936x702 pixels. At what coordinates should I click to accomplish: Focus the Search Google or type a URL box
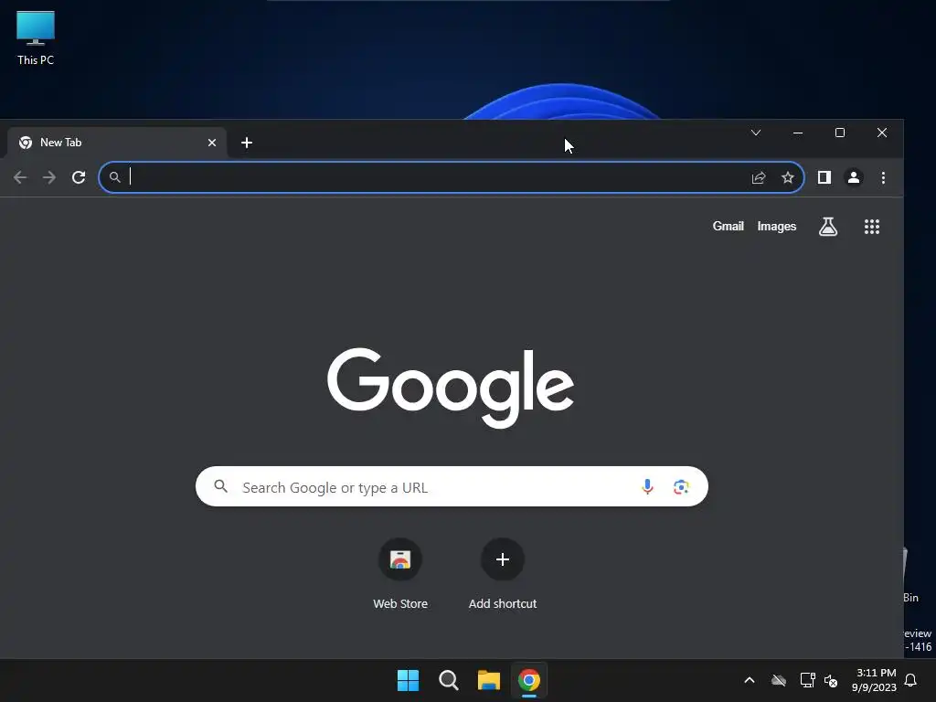[452, 486]
